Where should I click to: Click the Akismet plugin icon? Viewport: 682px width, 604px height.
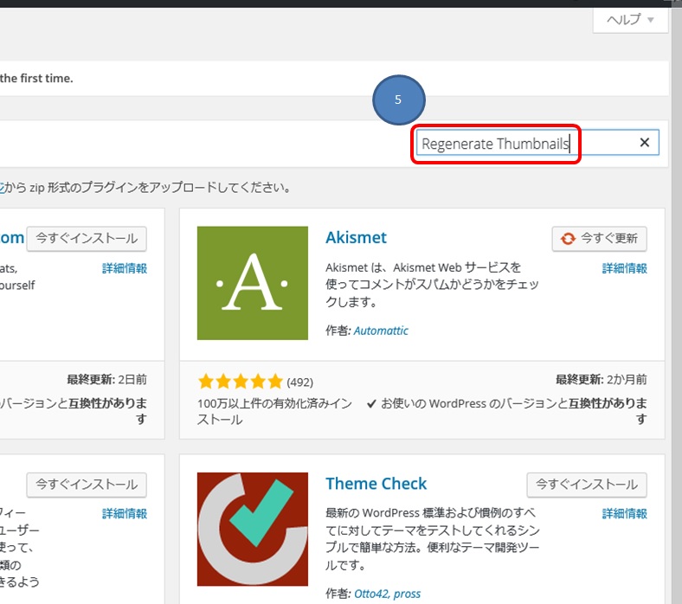[253, 283]
